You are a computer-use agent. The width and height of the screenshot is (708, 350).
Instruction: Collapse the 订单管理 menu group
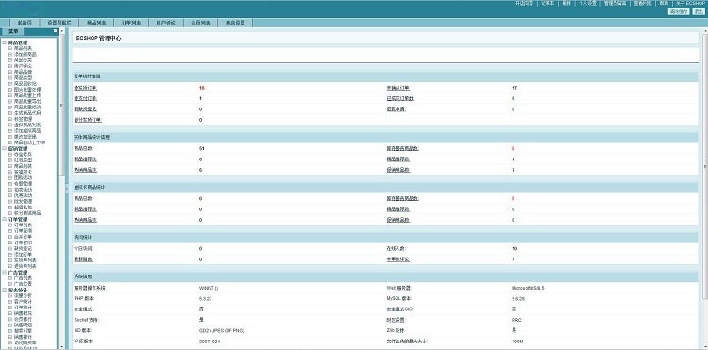point(4,219)
